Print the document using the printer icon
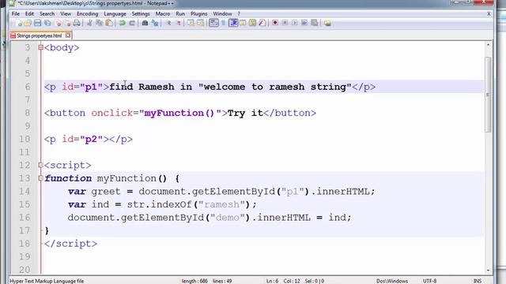 pos(77,23)
